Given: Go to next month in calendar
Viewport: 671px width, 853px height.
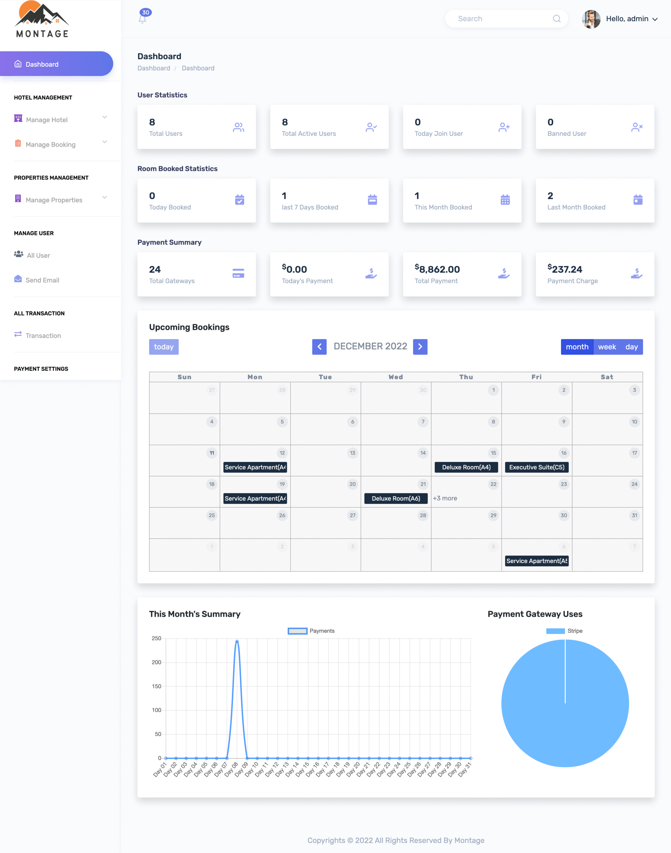Looking at the screenshot, I should click(x=420, y=347).
